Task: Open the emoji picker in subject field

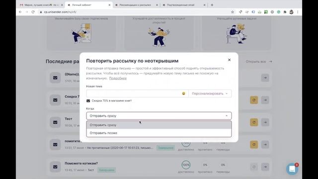Action: coord(183,93)
